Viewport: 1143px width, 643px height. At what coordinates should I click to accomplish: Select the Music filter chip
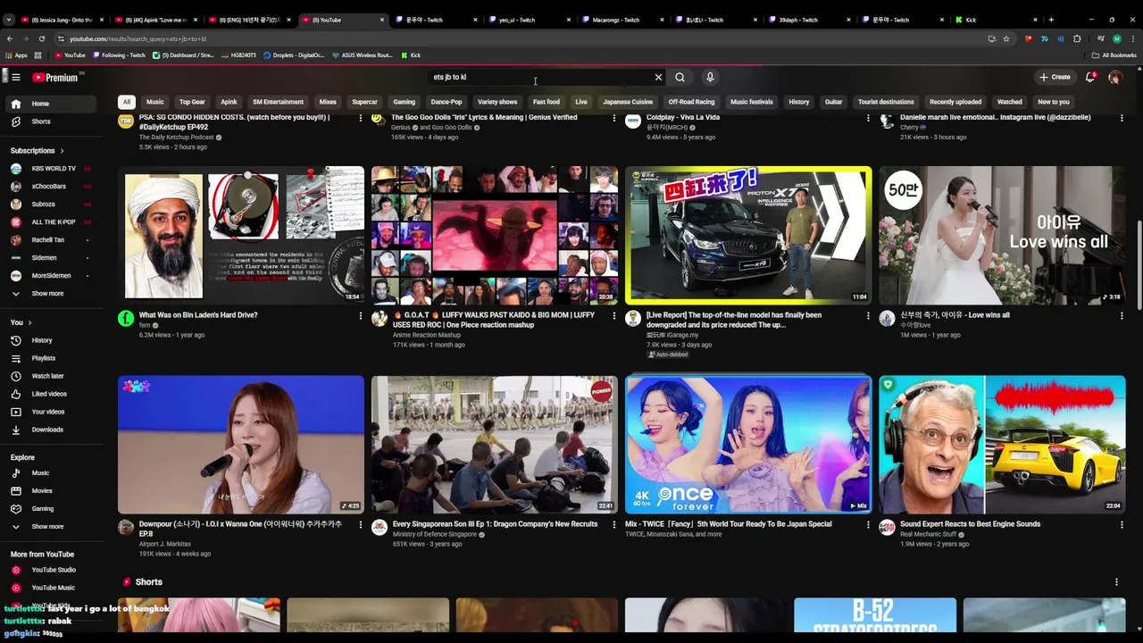(155, 102)
